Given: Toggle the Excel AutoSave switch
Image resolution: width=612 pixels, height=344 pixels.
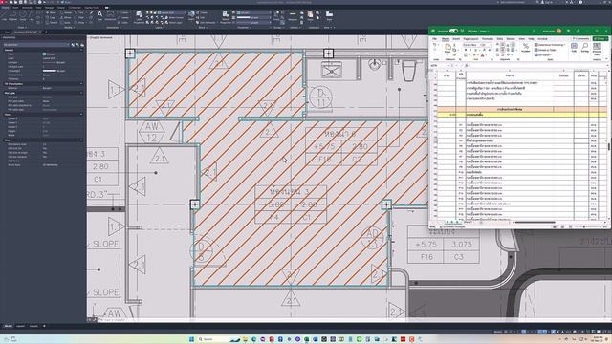Looking at the screenshot, I should (453, 31).
